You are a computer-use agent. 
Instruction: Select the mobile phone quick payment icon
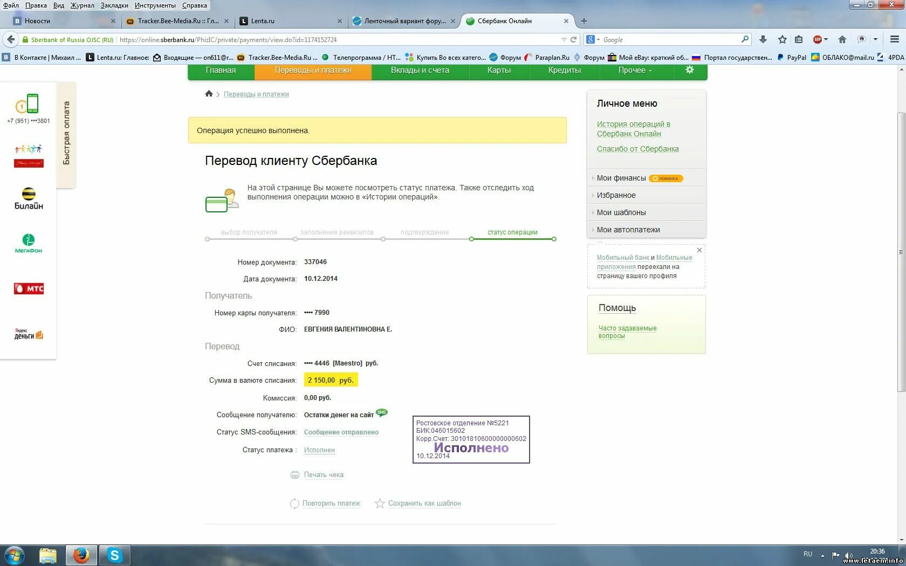[28, 103]
